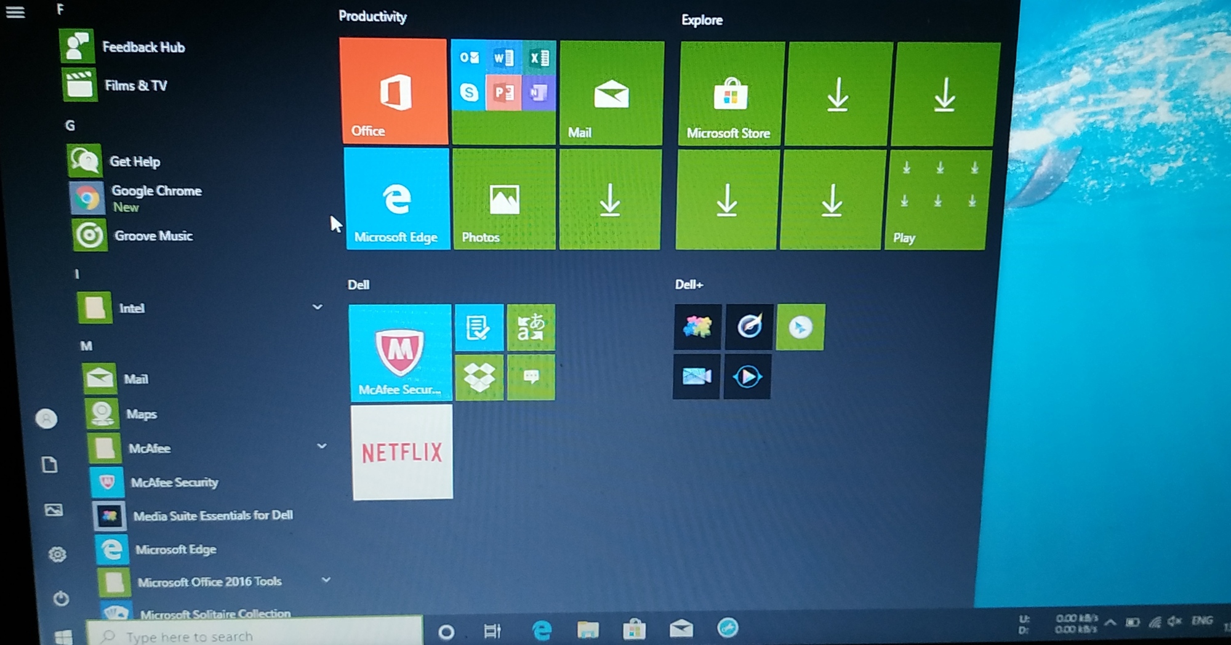Open the Power options button
Image resolution: width=1231 pixels, height=645 pixels.
(x=61, y=598)
